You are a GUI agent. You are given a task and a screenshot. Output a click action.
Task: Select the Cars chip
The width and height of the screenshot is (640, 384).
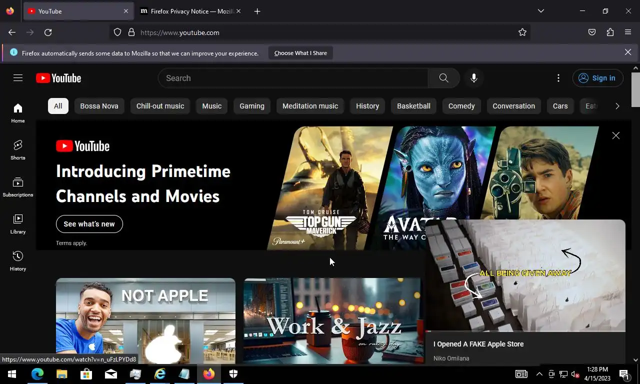(560, 106)
